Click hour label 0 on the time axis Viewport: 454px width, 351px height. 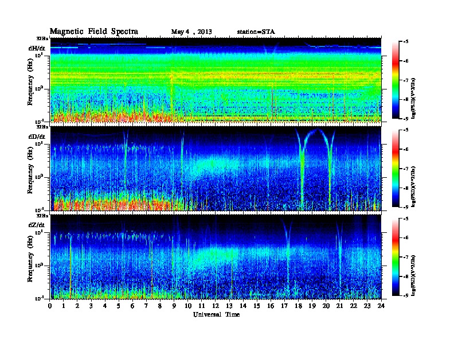click(x=50, y=306)
